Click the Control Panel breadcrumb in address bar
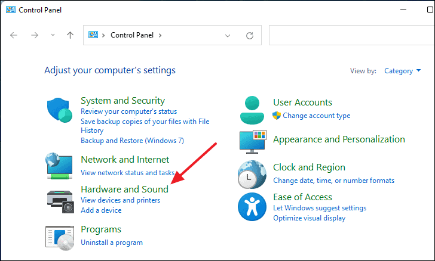Viewport: 435px width, 261px height. tap(132, 35)
